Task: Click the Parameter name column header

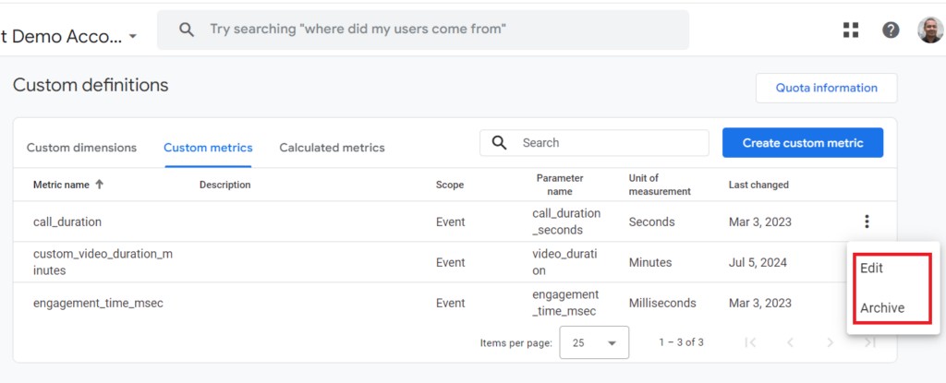Action: pos(560,185)
